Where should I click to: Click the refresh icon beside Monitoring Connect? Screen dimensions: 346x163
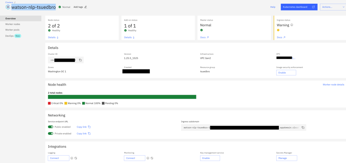click(x=152, y=158)
